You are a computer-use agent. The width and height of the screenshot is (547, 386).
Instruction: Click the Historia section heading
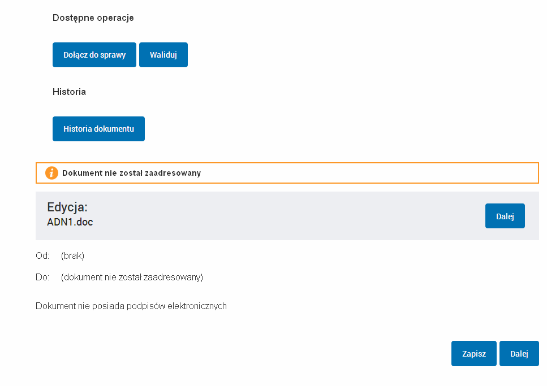click(69, 92)
